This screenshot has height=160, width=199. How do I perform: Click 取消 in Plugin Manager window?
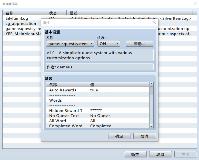161,154
